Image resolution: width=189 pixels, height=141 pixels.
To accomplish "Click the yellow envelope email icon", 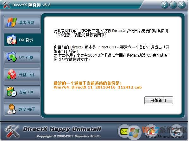I will point(124,132).
